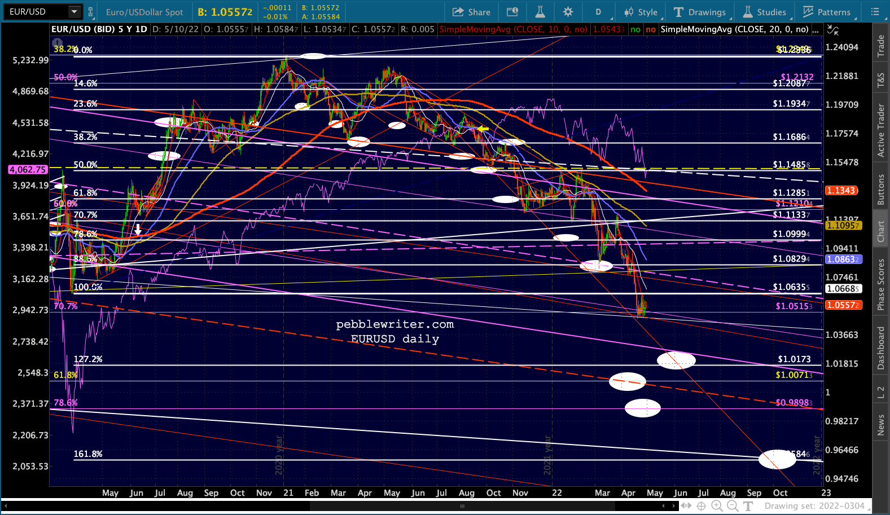Screen dimensions: 890x515
Task: Open the Patterns menu
Action: click(827, 12)
